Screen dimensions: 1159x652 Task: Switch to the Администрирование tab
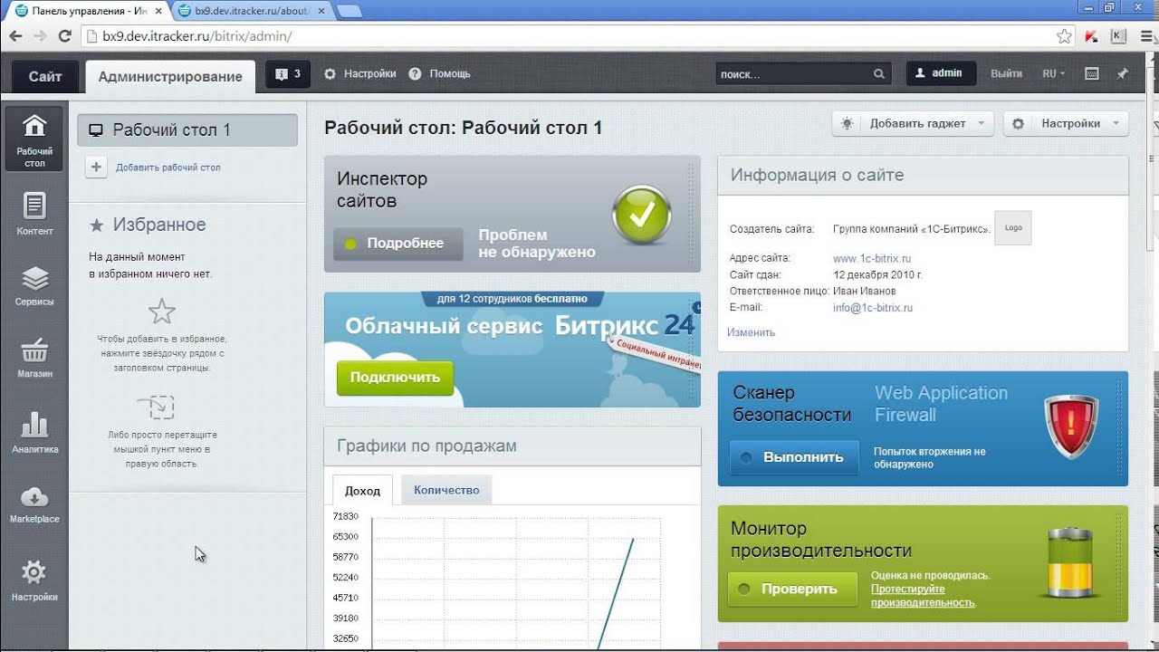[x=170, y=77]
